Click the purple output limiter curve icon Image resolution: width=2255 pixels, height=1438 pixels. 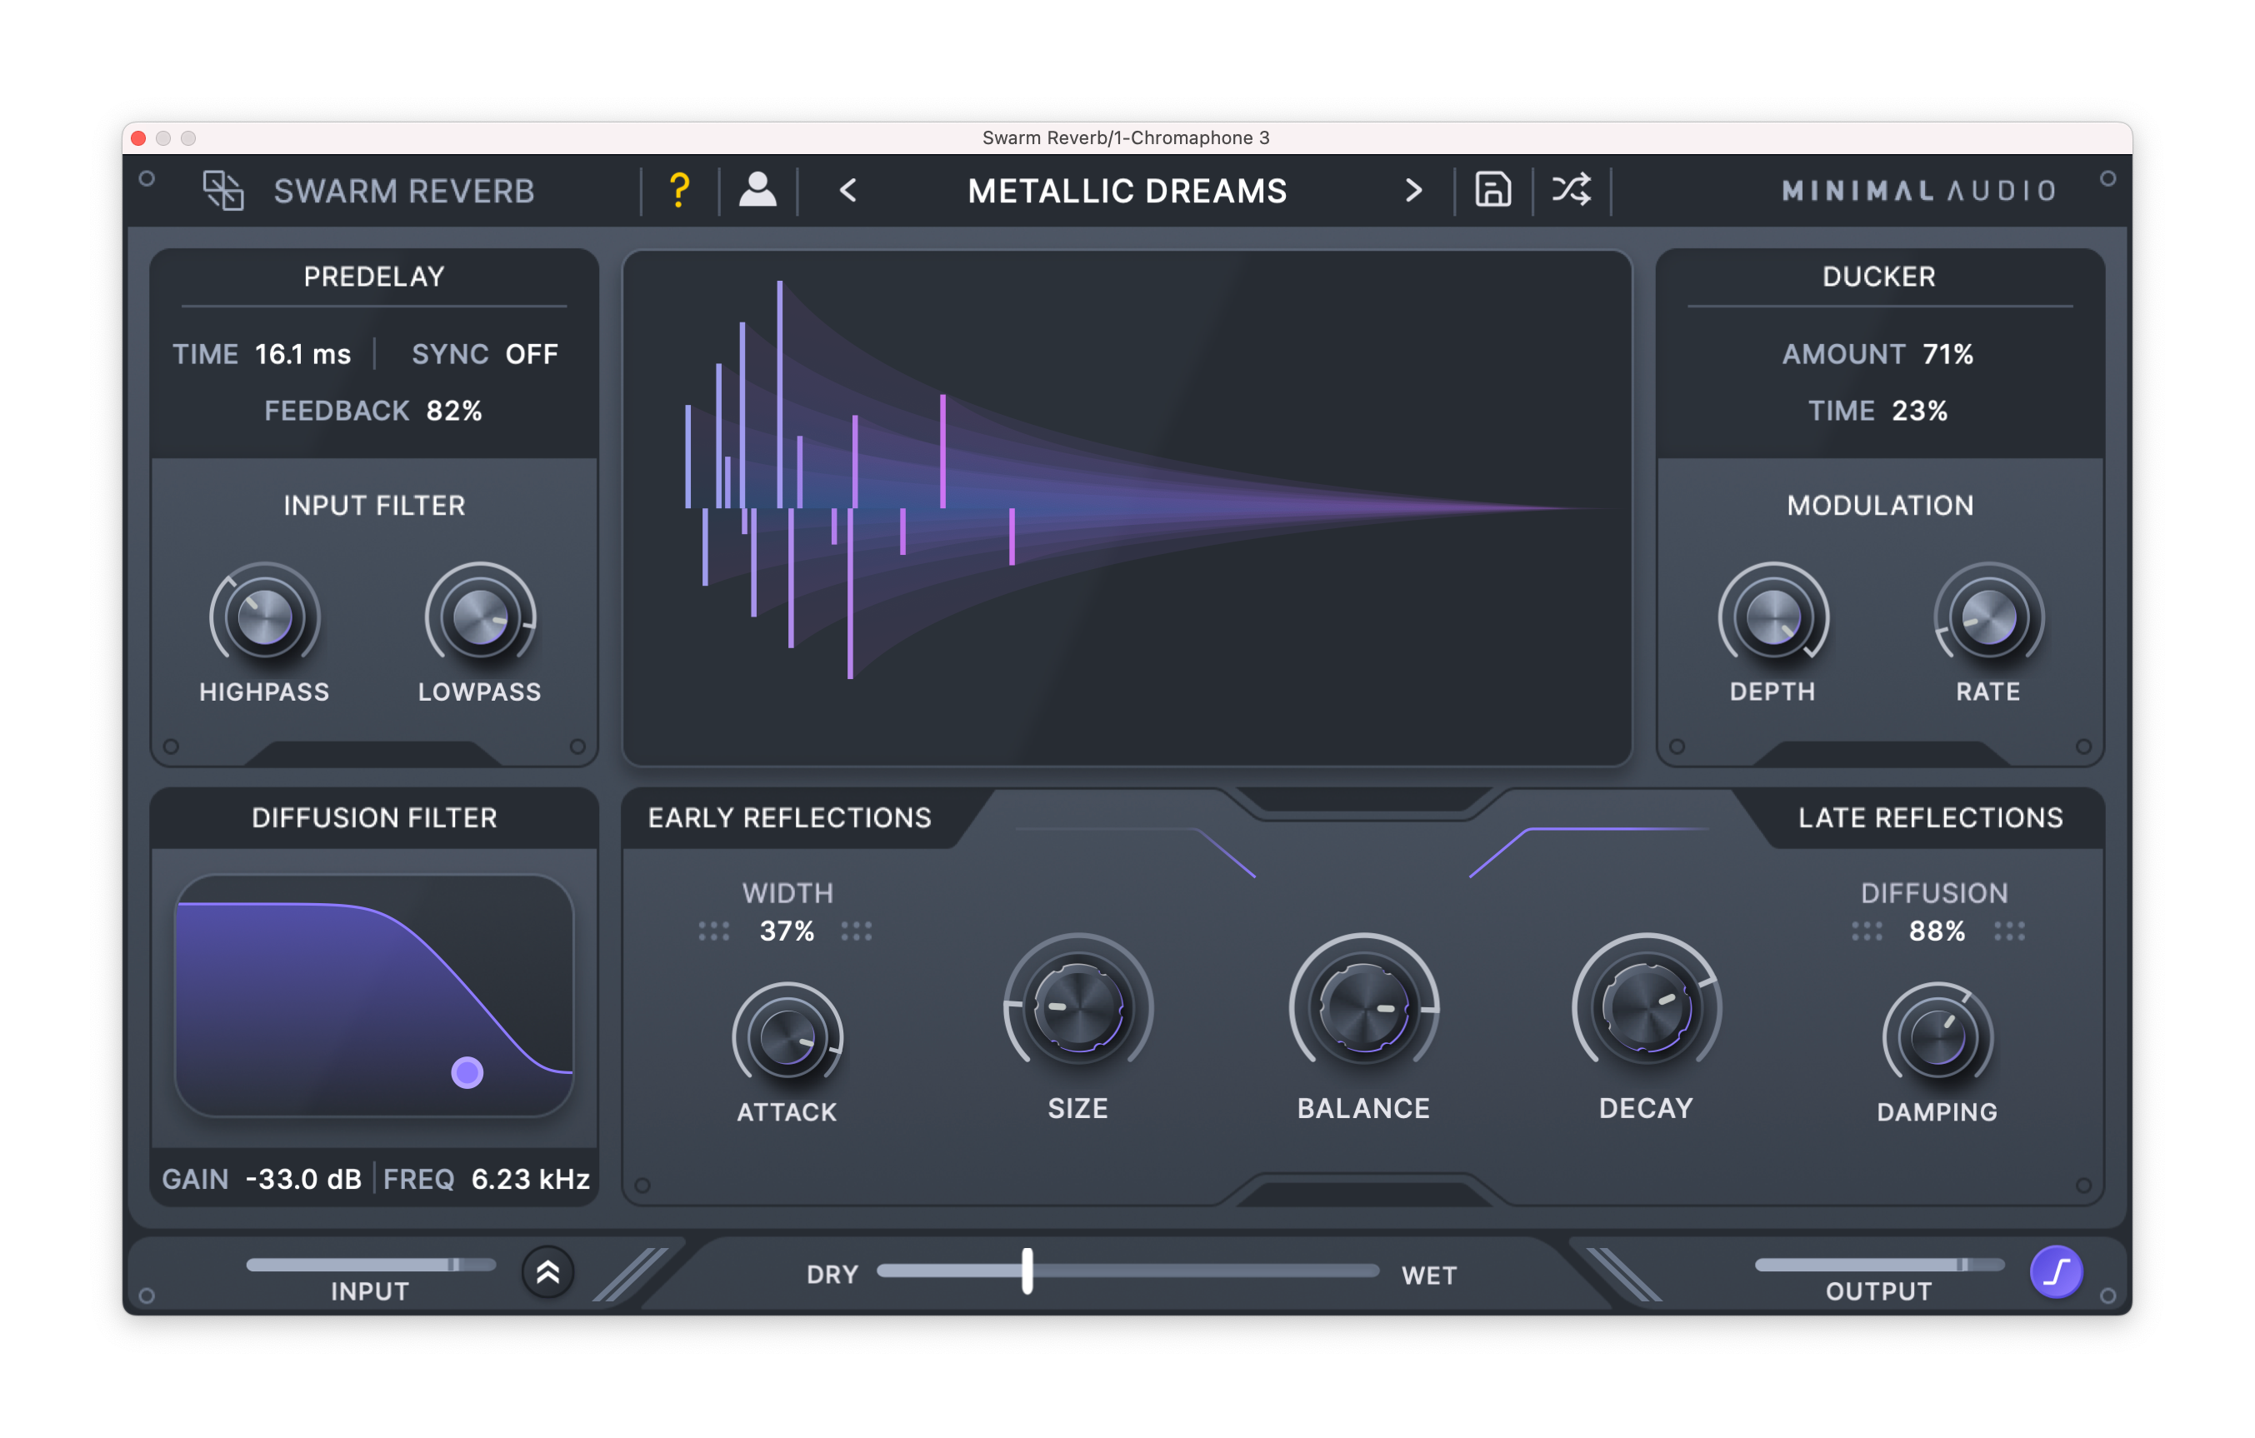(2056, 1272)
